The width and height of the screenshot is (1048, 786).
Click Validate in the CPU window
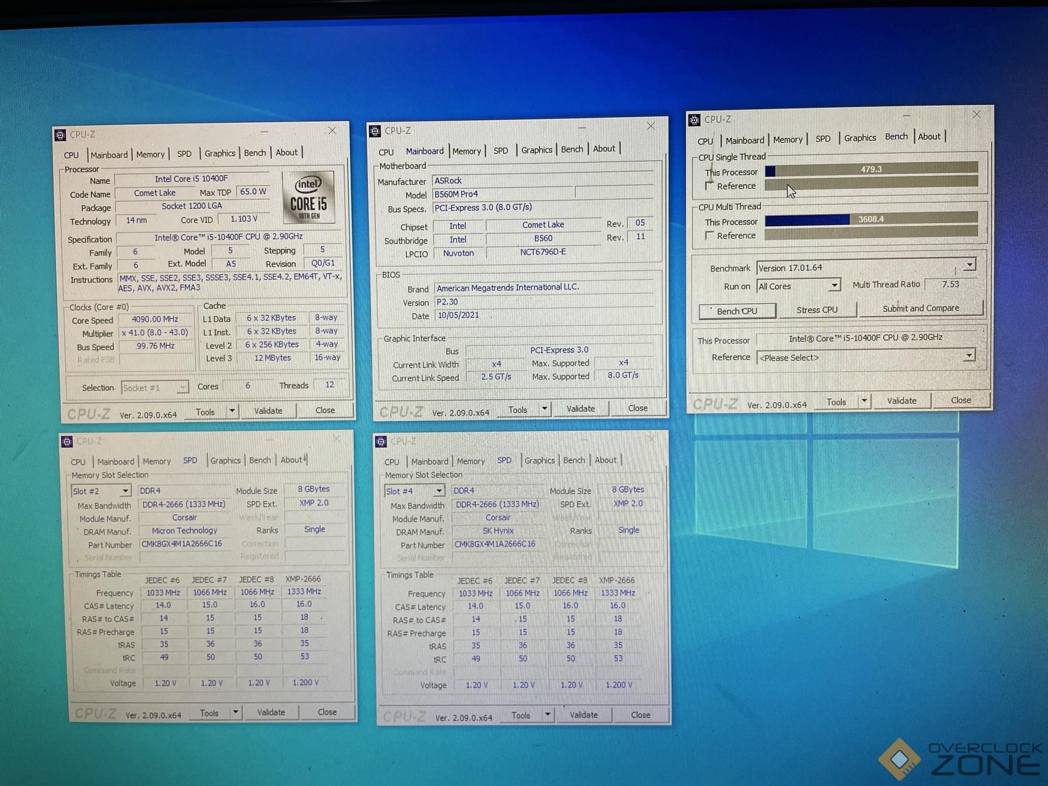click(x=268, y=411)
